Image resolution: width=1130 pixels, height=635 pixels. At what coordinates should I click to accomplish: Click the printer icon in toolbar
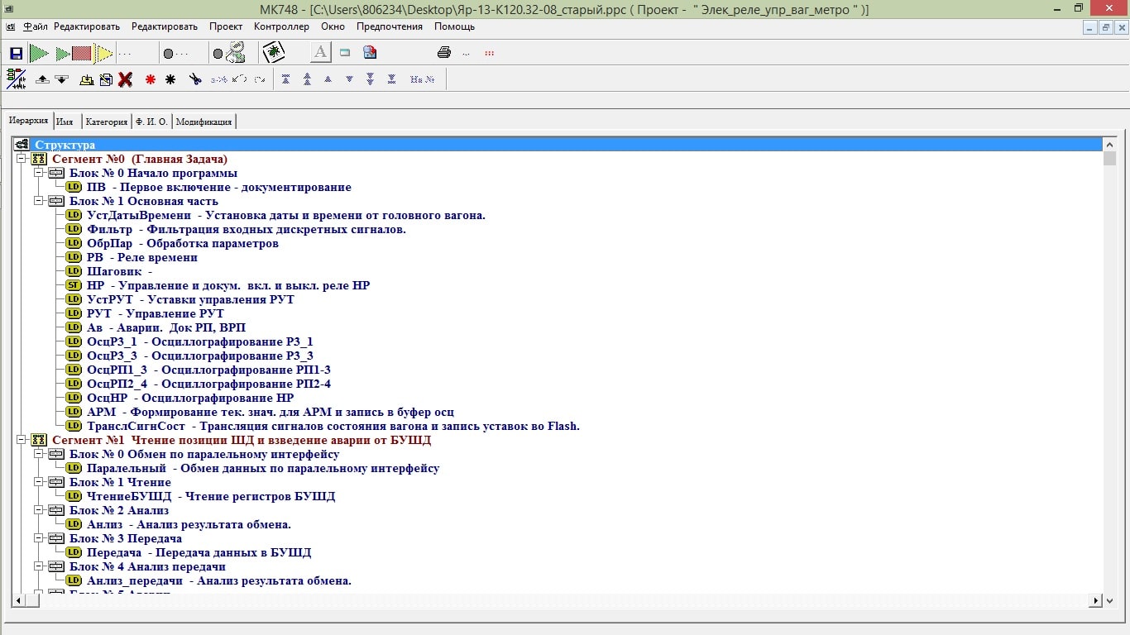coord(443,53)
